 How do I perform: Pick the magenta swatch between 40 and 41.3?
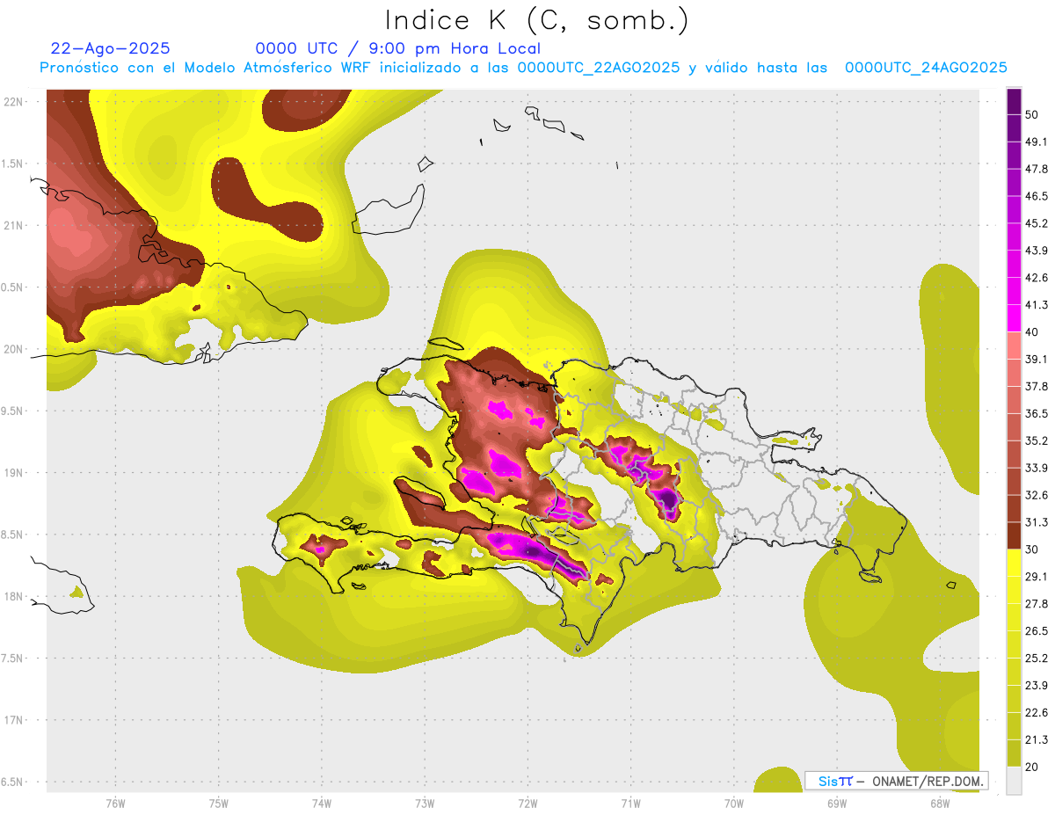[x=1014, y=318]
